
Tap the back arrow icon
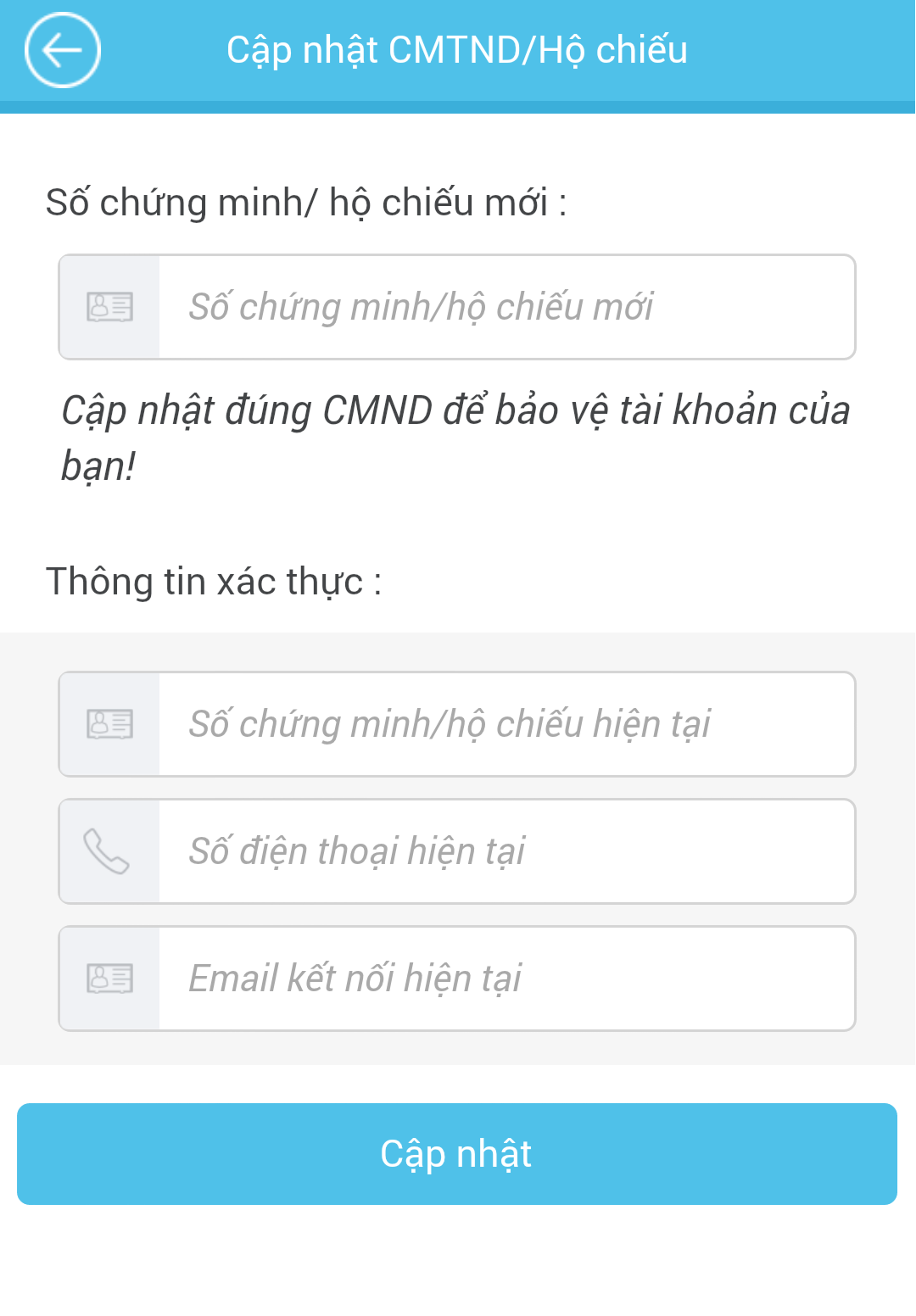point(63,51)
